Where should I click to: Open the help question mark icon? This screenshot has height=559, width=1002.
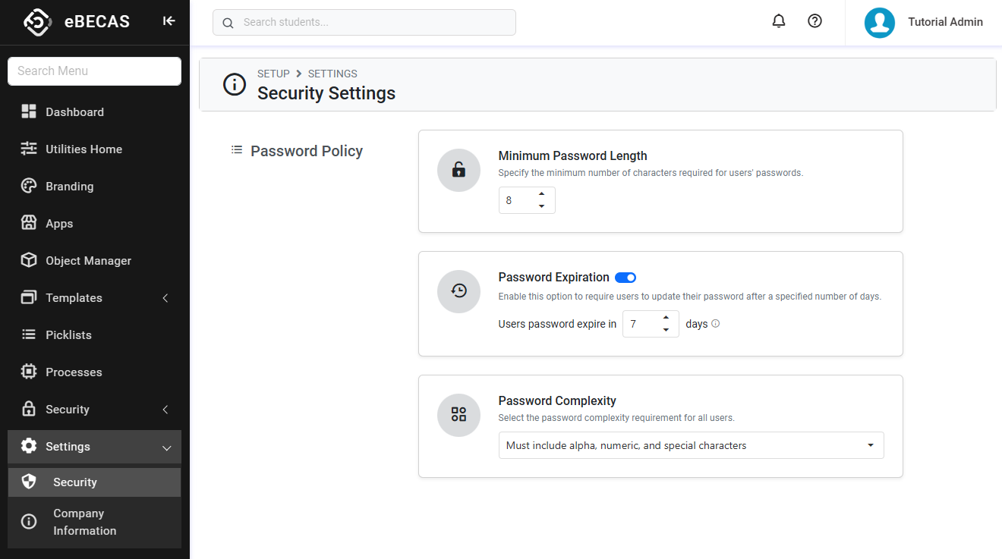click(x=815, y=21)
